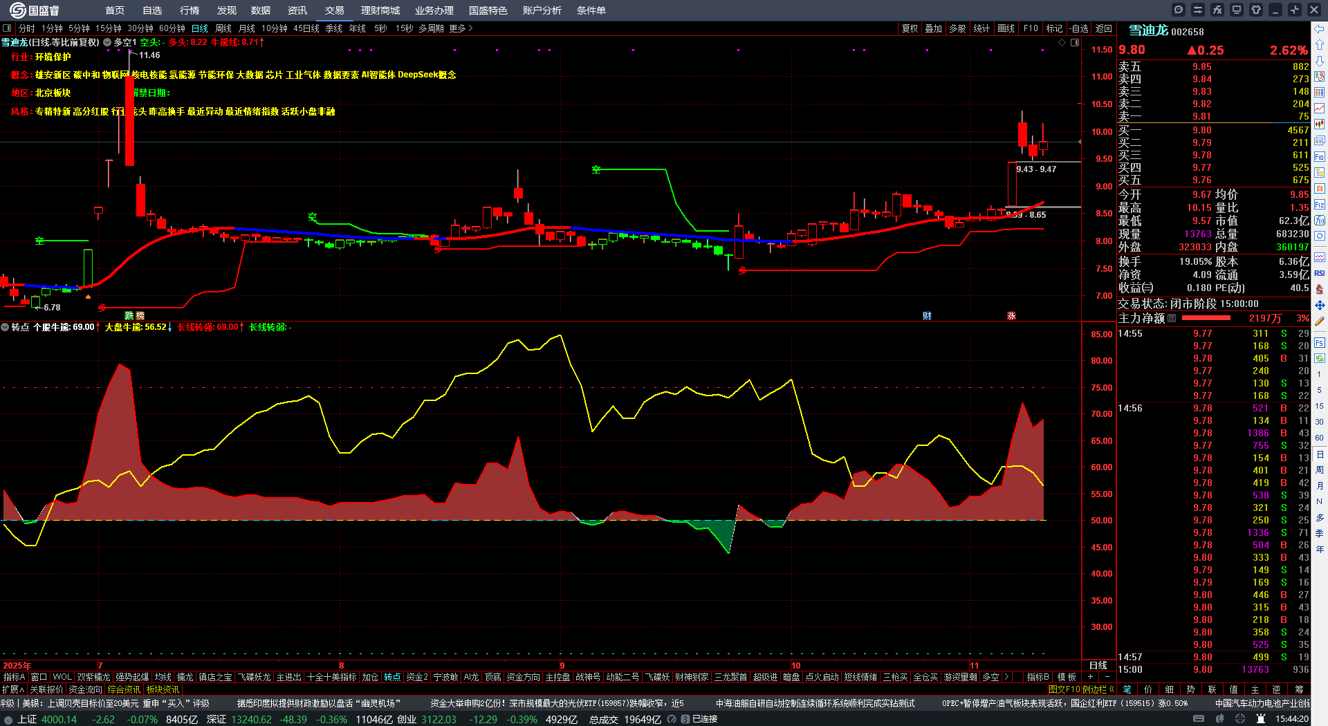Click the main net amount detail list icon
1328x726 pixels.
1172,318
